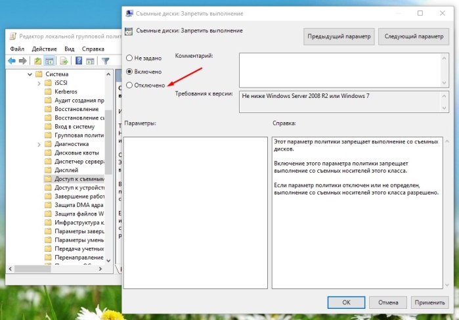The width and height of the screenshot is (459, 320).
Task: Open the Действие menu
Action: click(x=44, y=49)
